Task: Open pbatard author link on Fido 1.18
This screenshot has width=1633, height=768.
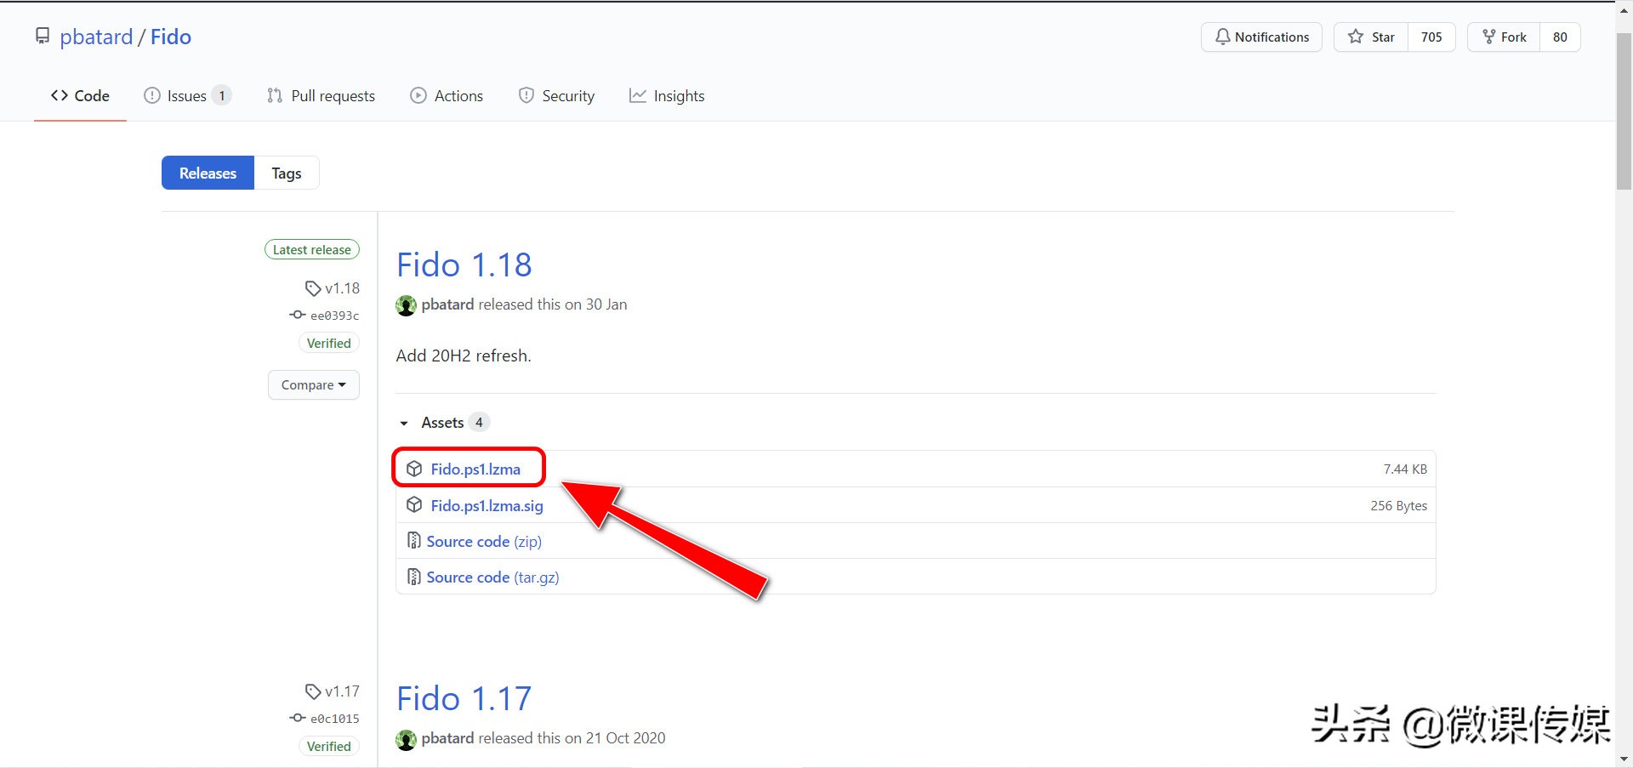Action: (447, 304)
